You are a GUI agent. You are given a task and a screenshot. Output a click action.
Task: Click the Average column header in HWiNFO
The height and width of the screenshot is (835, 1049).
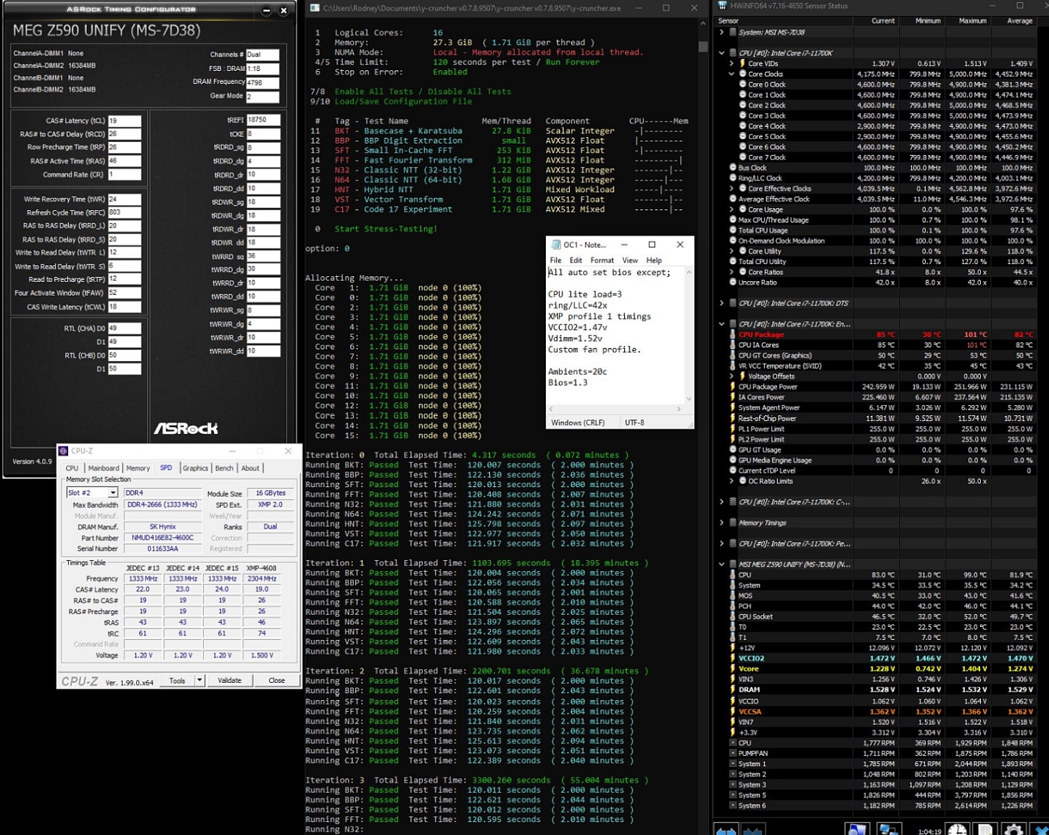(1019, 21)
